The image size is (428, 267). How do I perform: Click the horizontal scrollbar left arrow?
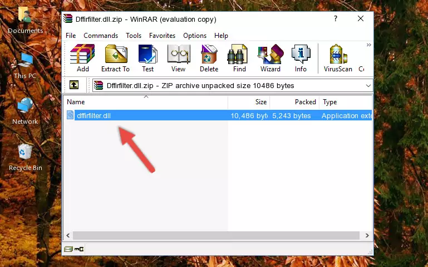68,235
